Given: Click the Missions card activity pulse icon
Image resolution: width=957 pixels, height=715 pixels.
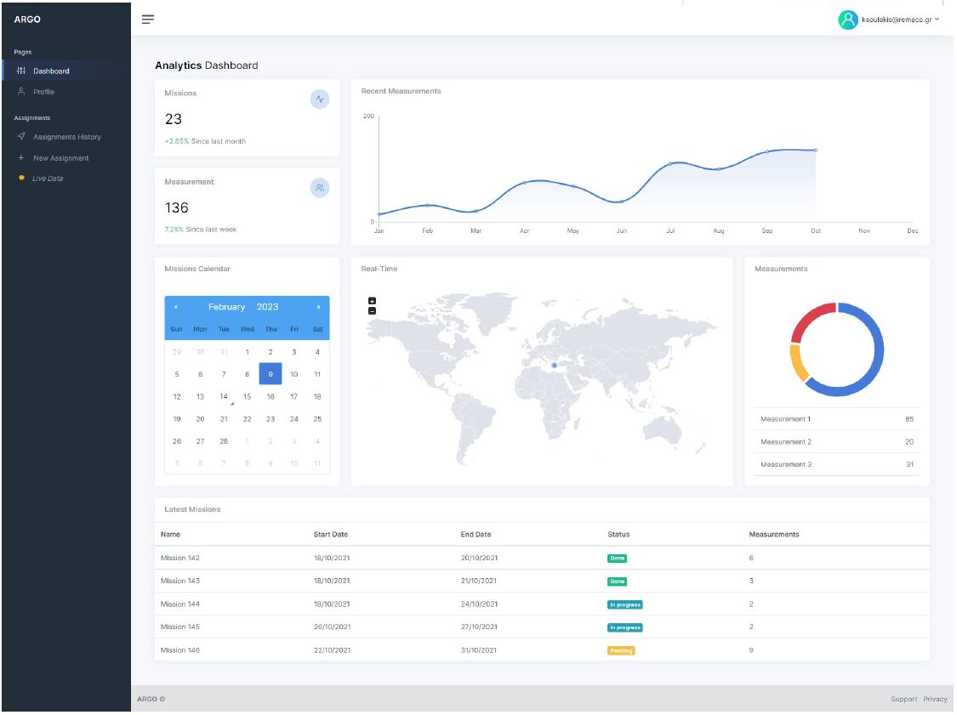Looking at the screenshot, I should pos(320,99).
